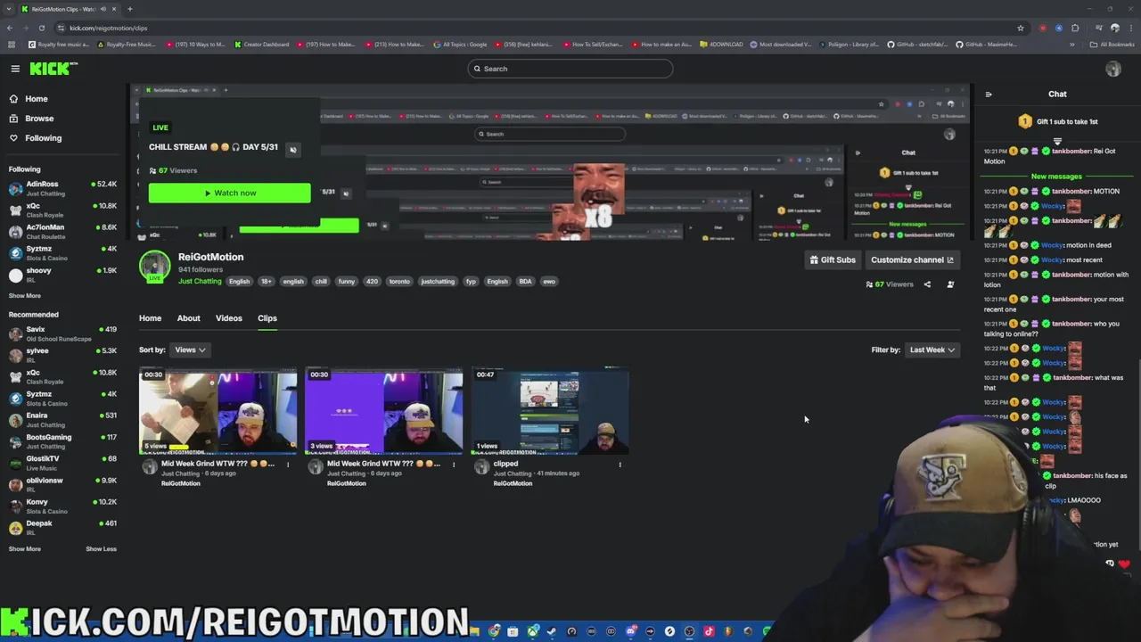Click the Just Chatting category link
1141x642 pixels.
pyautogui.click(x=200, y=282)
